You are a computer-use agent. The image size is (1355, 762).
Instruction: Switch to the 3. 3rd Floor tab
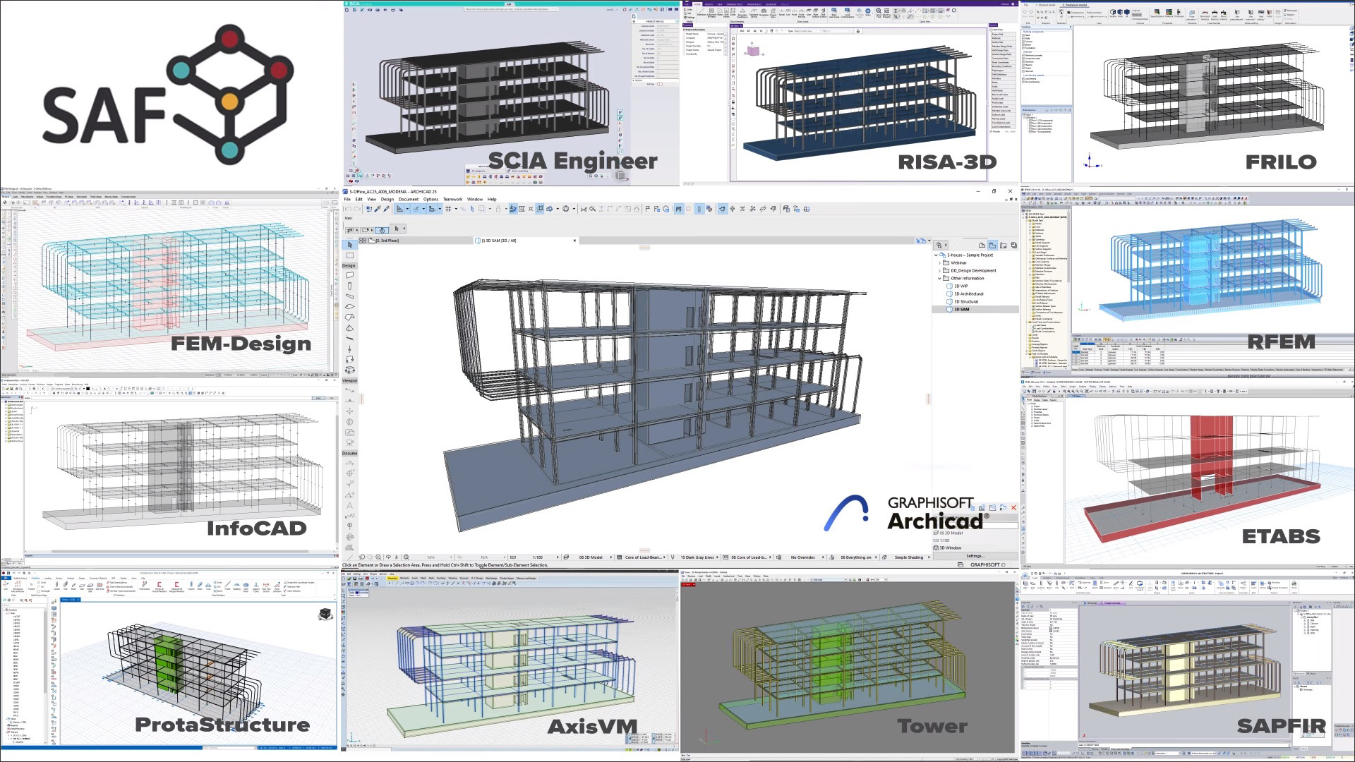pyautogui.click(x=422, y=241)
